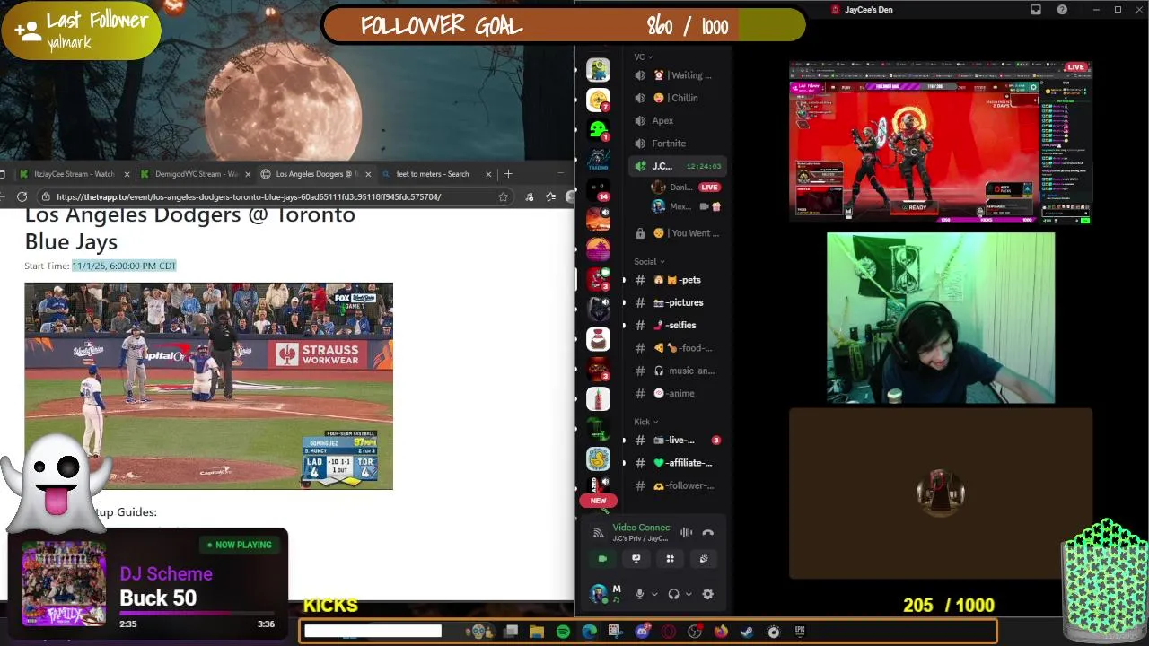Screen dimensions: 1149x646
Task: Open the Discord activities button
Action: click(670, 559)
